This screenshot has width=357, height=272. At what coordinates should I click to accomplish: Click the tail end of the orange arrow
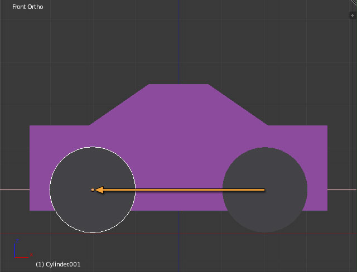(x=263, y=190)
